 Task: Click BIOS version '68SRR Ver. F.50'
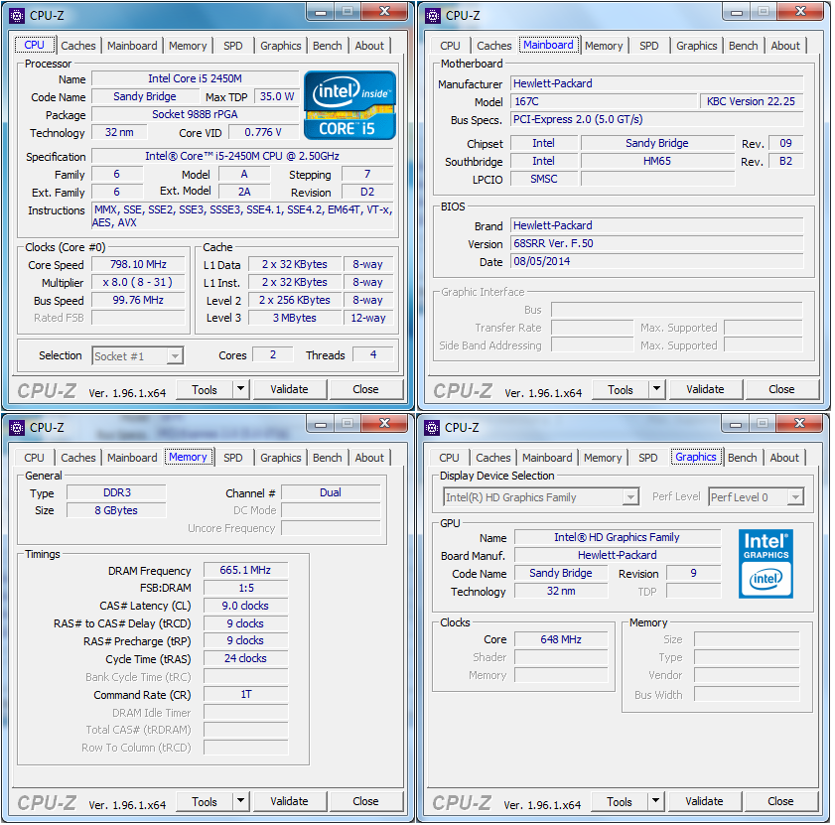point(656,243)
